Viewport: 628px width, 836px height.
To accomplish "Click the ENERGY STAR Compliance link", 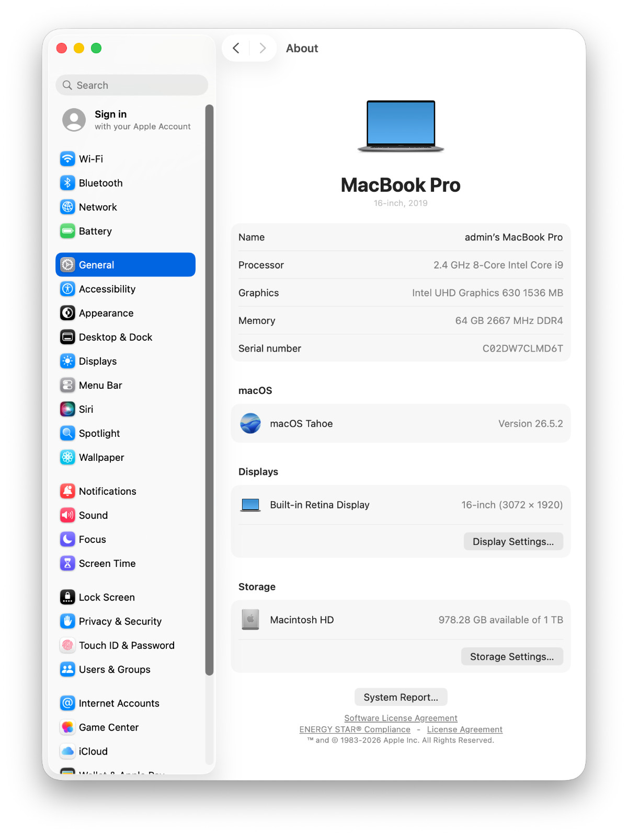I will (355, 729).
